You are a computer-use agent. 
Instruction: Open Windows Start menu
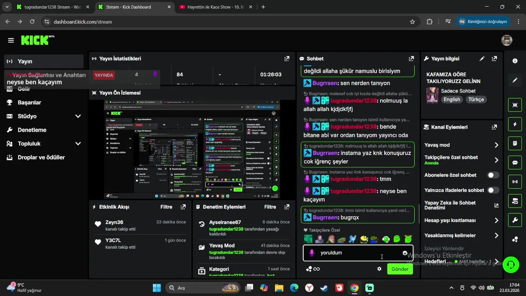(157, 288)
